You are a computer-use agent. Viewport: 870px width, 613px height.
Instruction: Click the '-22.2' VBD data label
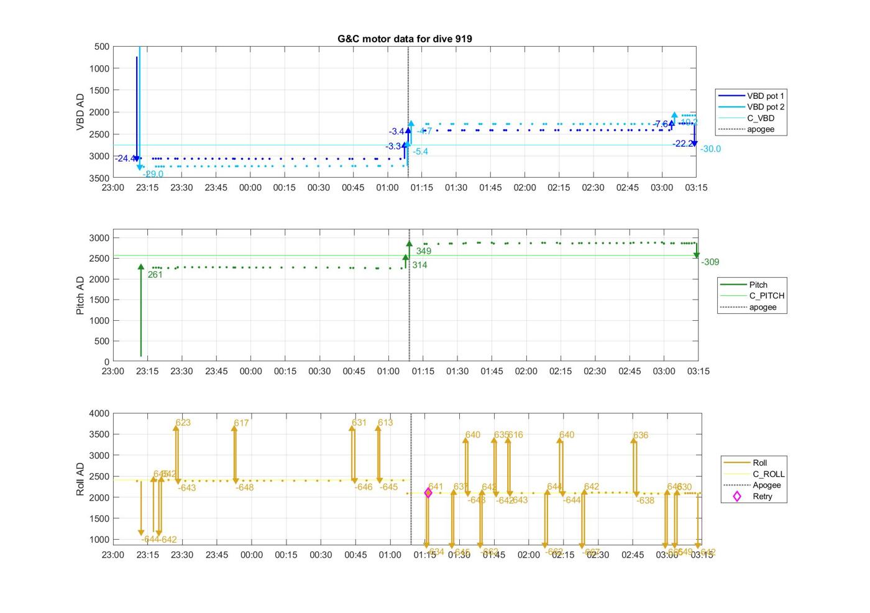tap(683, 144)
